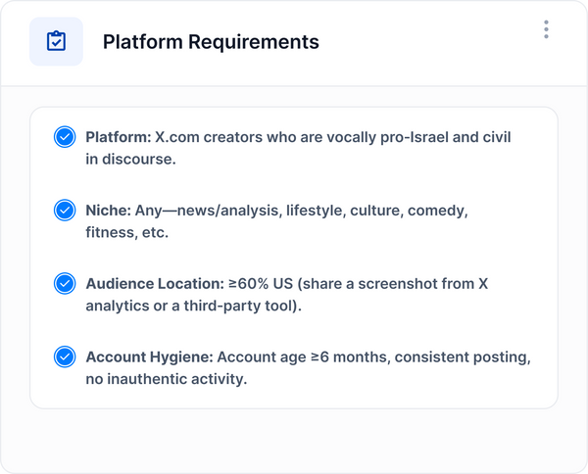Image resolution: width=588 pixels, height=474 pixels.
Task: Click the checkmark icon beside Audience Location
Action: [x=65, y=284]
